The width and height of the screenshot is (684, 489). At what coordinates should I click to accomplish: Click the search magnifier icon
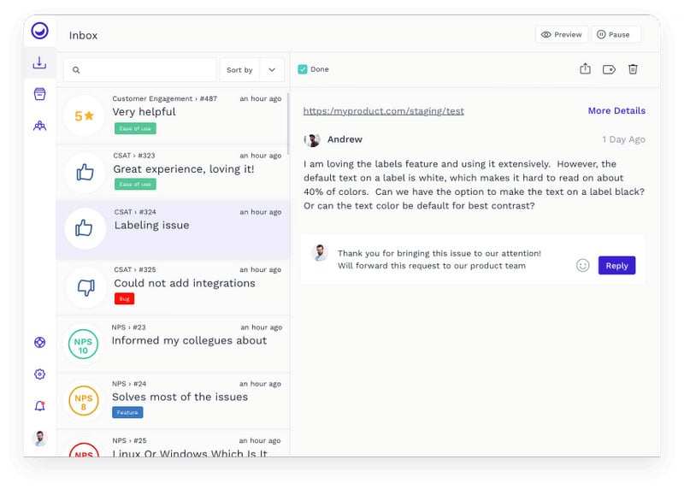pyautogui.click(x=76, y=70)
